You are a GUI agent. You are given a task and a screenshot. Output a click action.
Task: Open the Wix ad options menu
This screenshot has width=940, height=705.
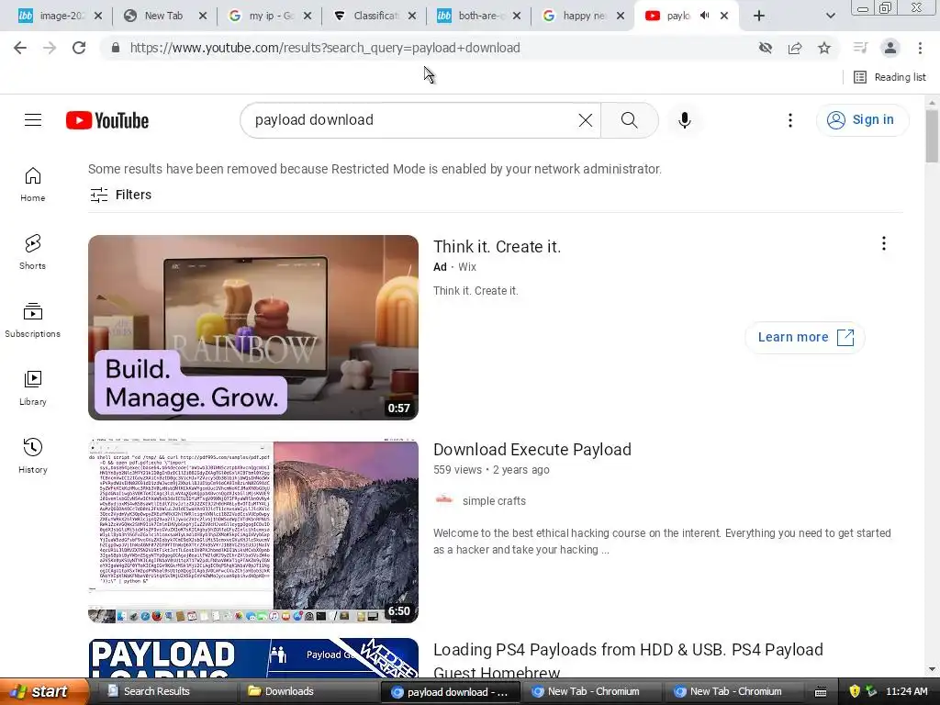(x=884, y=243)
